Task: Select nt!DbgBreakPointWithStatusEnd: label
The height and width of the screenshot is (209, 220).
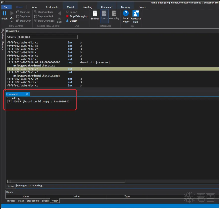Action: (x=37, y=76)
